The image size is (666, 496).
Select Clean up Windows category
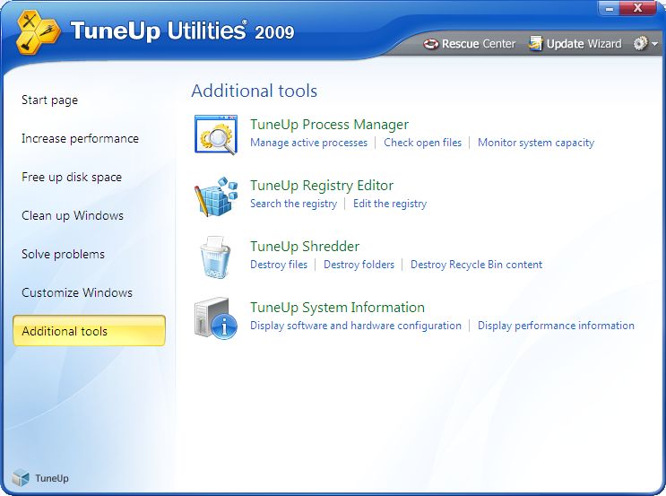pos(73,215)
